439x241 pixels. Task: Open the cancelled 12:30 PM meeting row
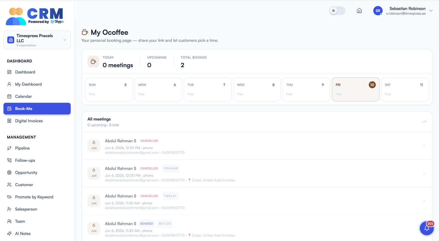[x=257, y=146]
